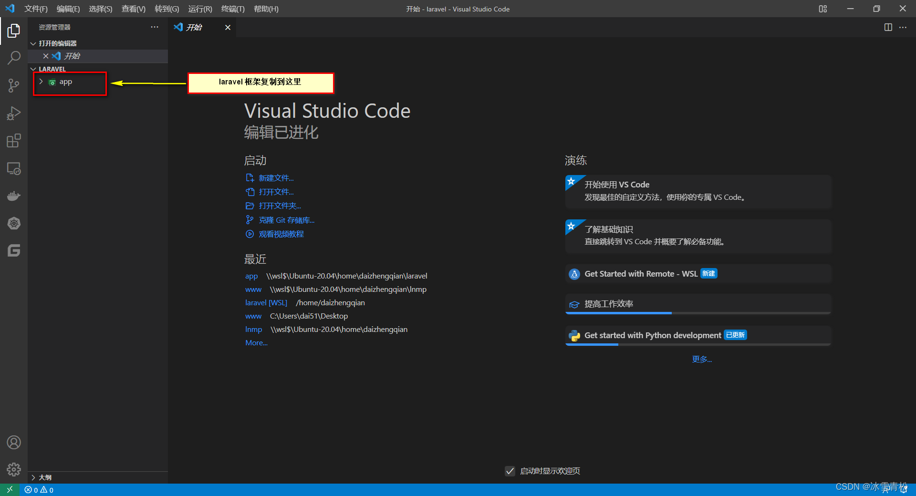Screen dimensions: 916x496
Task: Open the Run and Debug view
Action: [14, 114]
